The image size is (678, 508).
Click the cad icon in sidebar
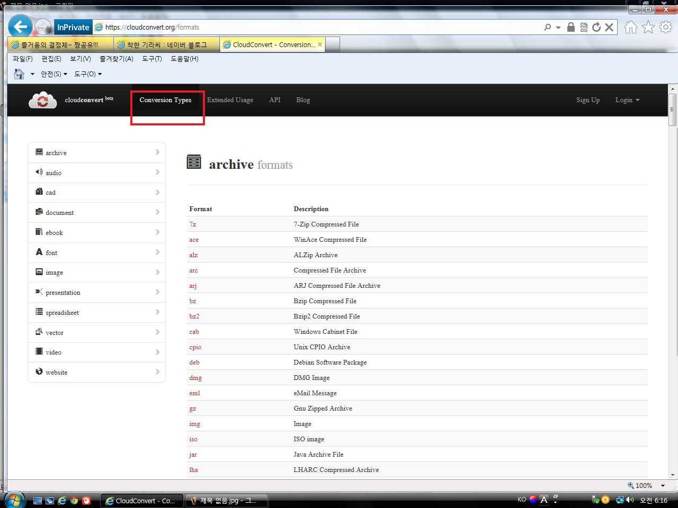[x=39, y=192]
